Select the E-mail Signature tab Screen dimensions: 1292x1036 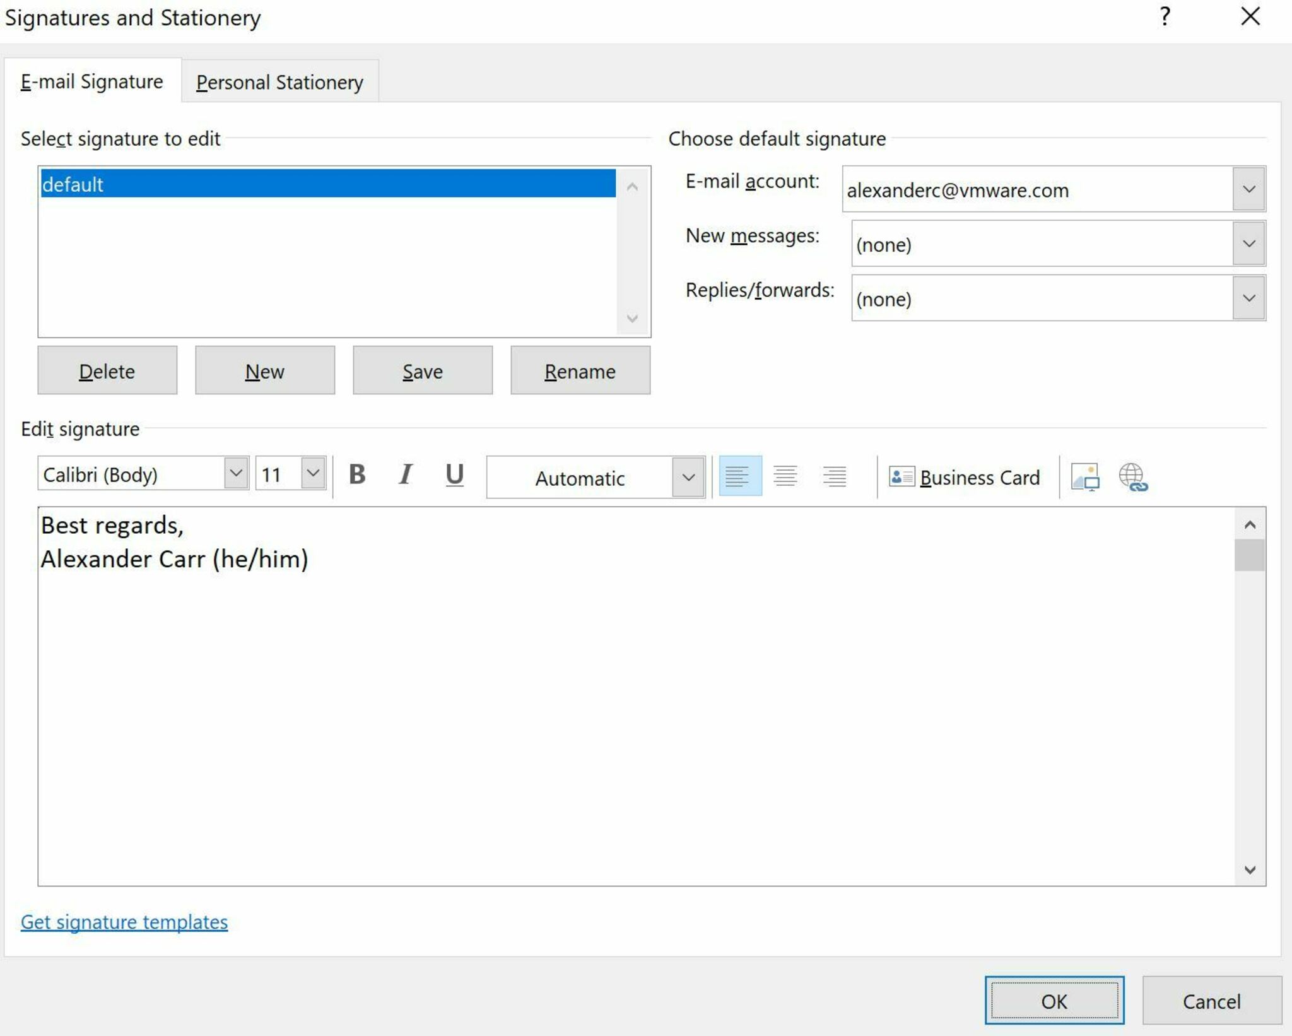point(92,82)
